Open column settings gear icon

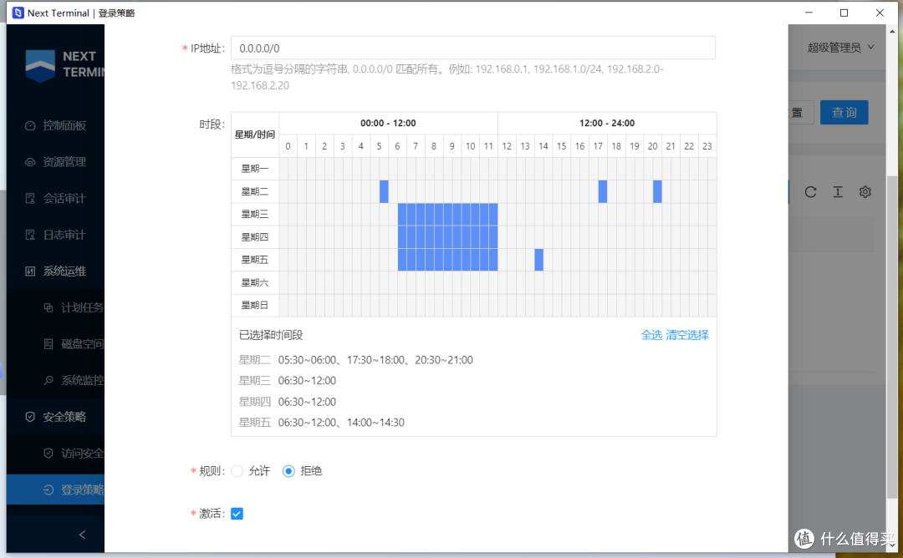pyautogui.click(x=865, y=192)
